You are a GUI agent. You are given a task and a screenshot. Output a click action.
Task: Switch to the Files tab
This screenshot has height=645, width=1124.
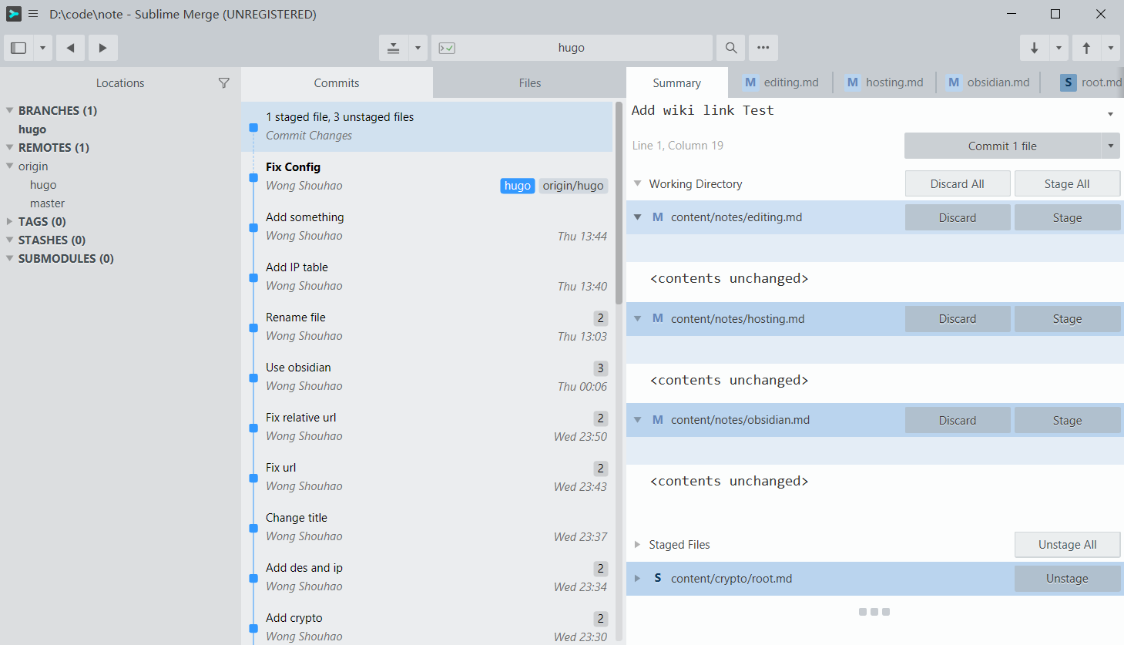pyautogui.click(x=529, y=83)
